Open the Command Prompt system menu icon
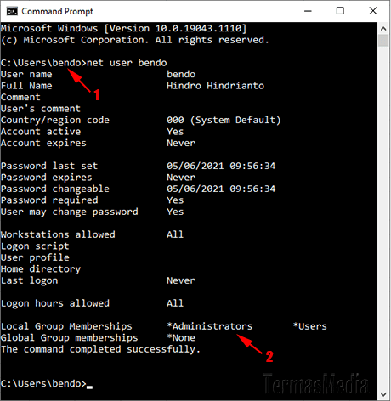Viewport: 391px width, 401px height. click(12, 12)
